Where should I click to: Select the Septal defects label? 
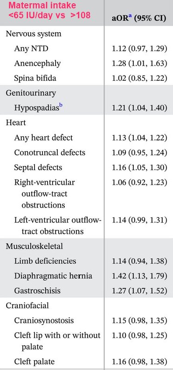[38, 167]
